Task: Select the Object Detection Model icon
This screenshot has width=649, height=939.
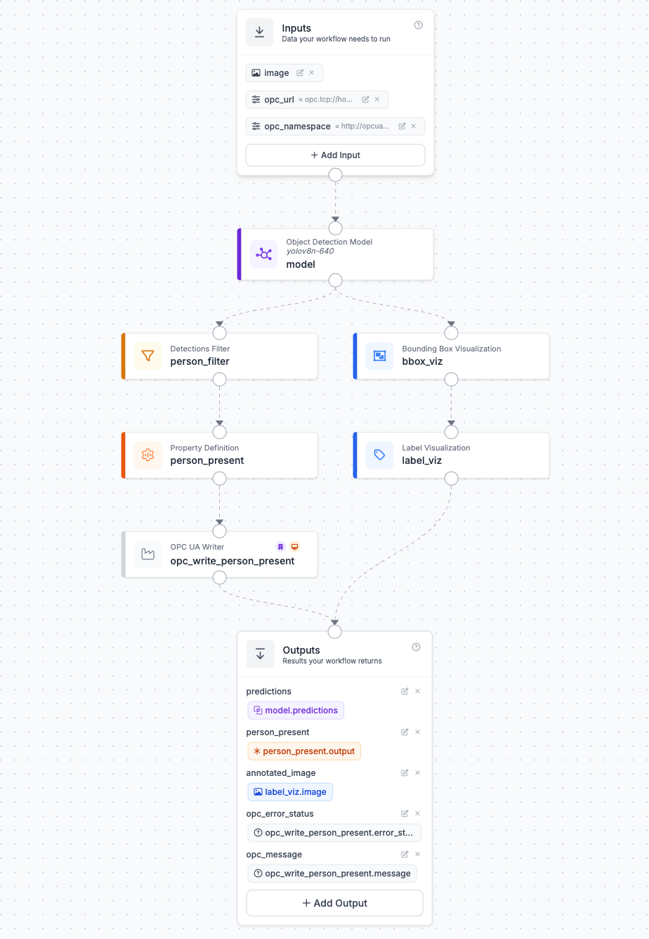Action: [x=264, y=254]
